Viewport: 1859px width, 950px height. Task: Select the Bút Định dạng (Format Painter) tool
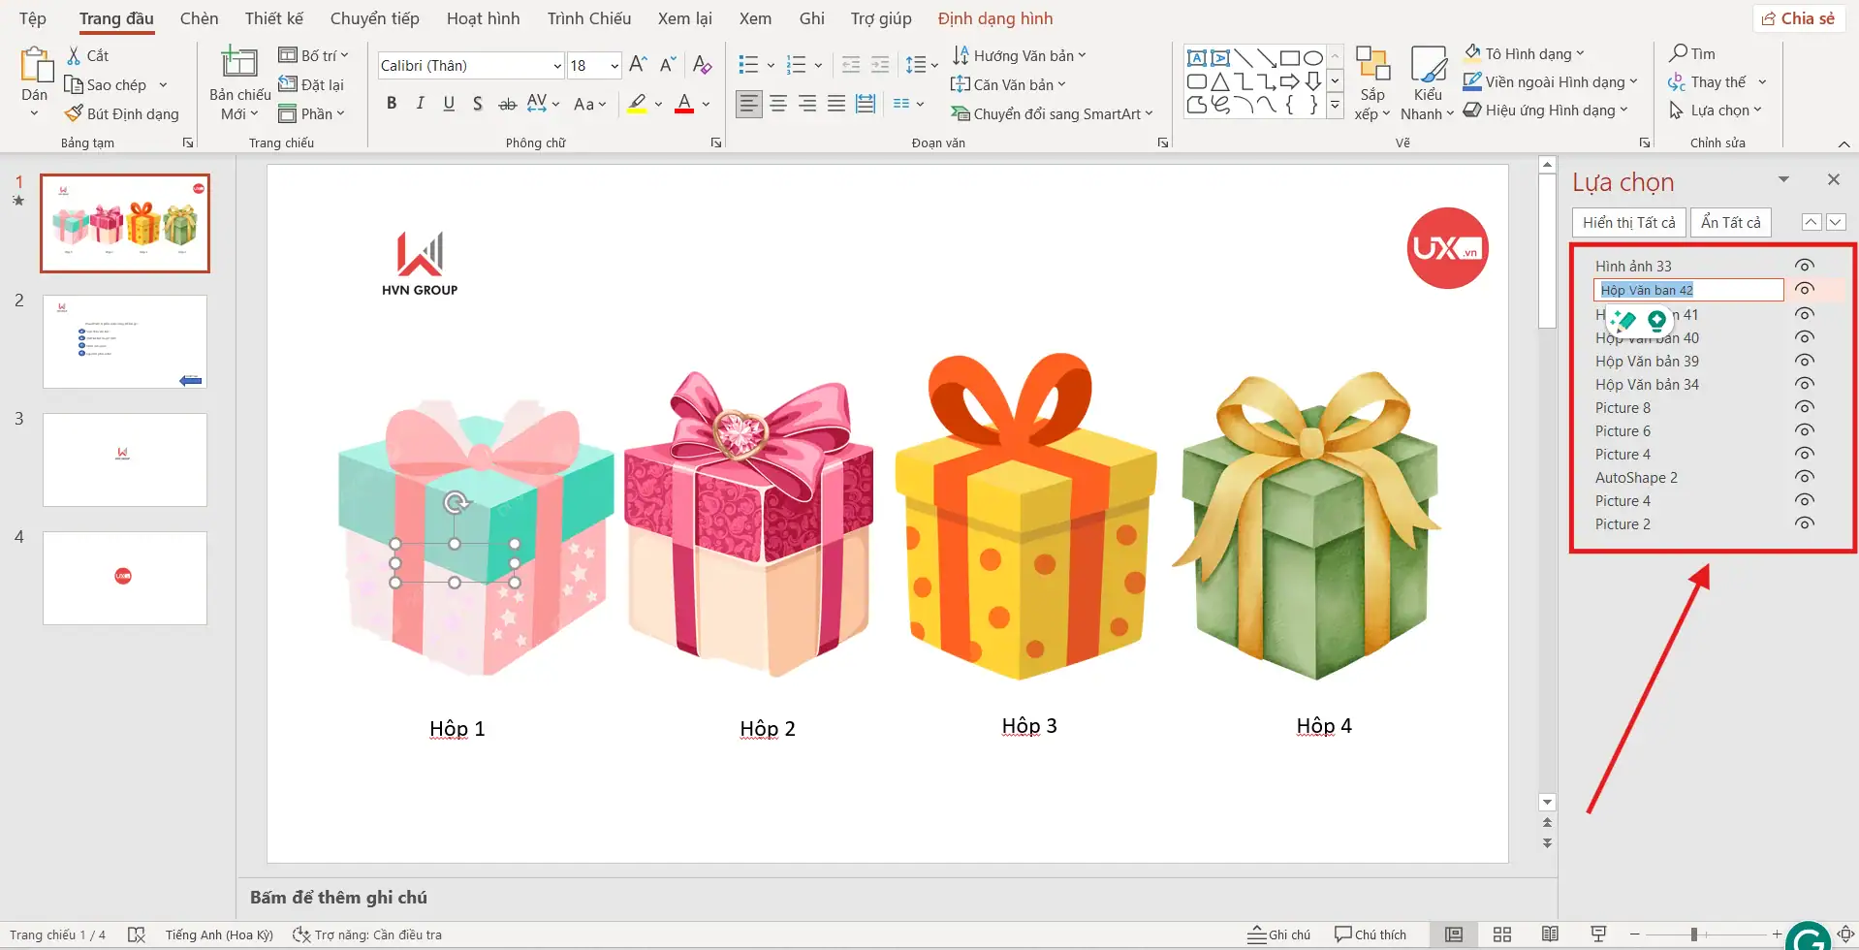click(122, 113)
